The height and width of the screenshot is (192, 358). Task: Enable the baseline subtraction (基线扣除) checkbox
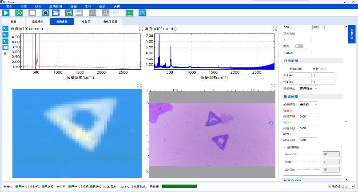(x=285, y=147)
